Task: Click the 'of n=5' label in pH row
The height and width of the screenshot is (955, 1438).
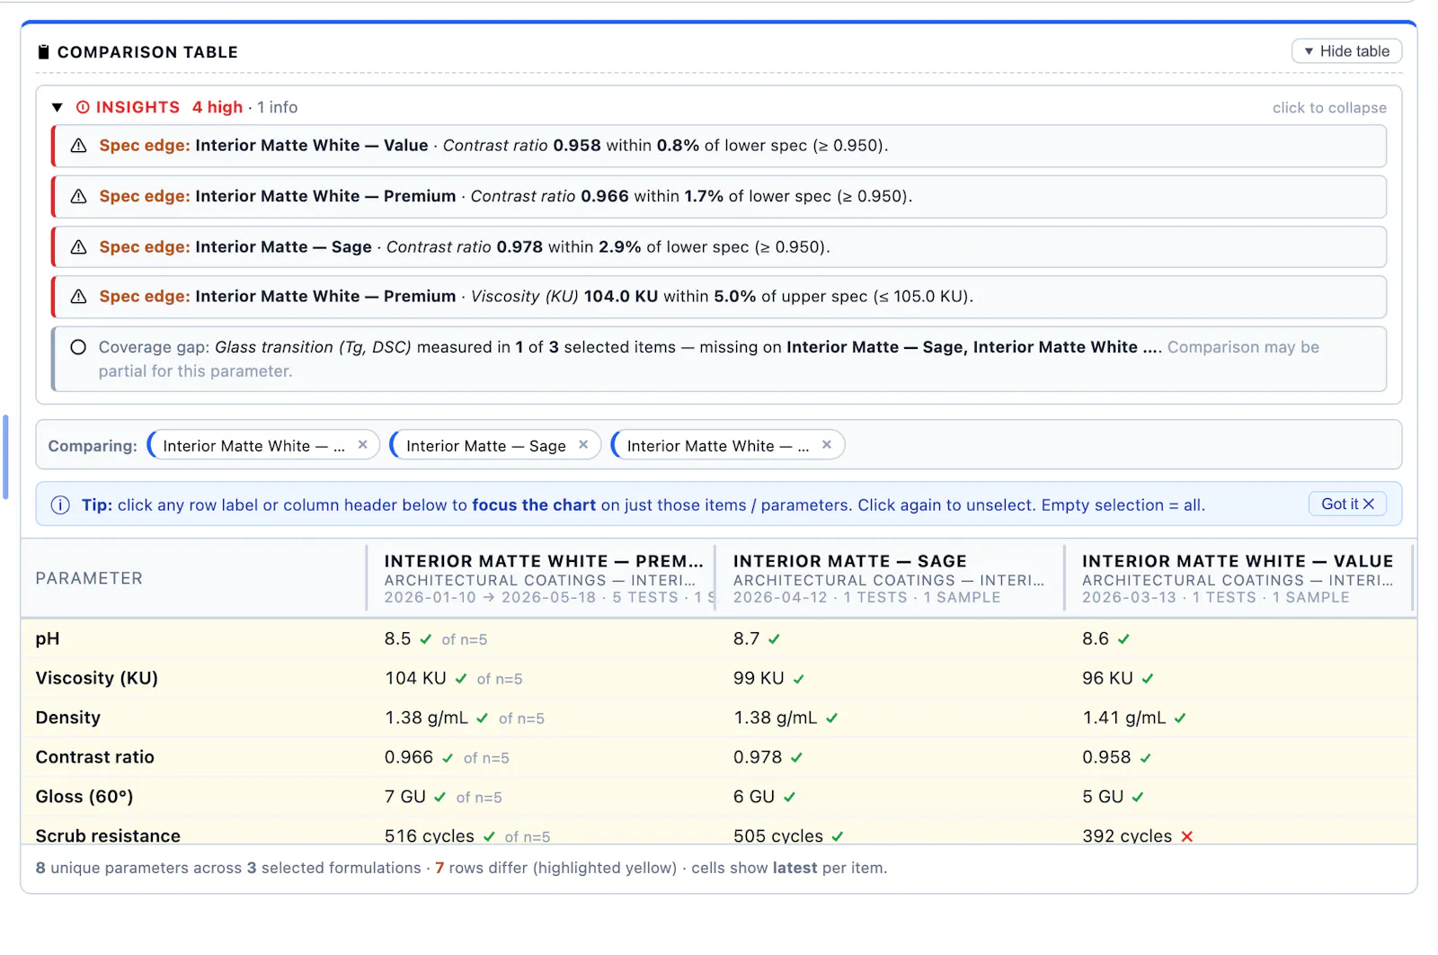Action: pyautogui.click(x=465, y=640)
